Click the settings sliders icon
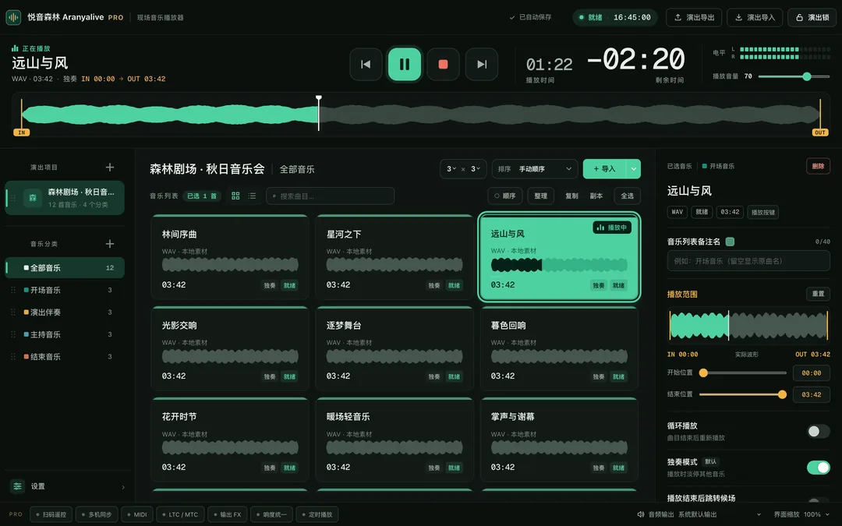The image size is (842, 526). (x=17, y=486)
